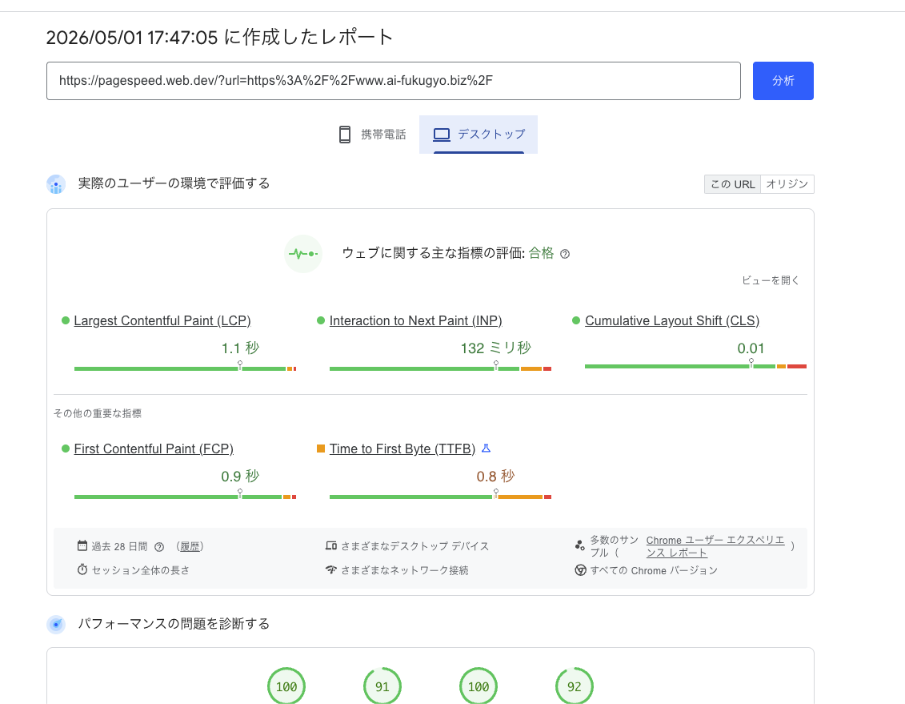Click the real-user data section icon
This screenshot has height=704, width=905.
click(x=56, y=185)
